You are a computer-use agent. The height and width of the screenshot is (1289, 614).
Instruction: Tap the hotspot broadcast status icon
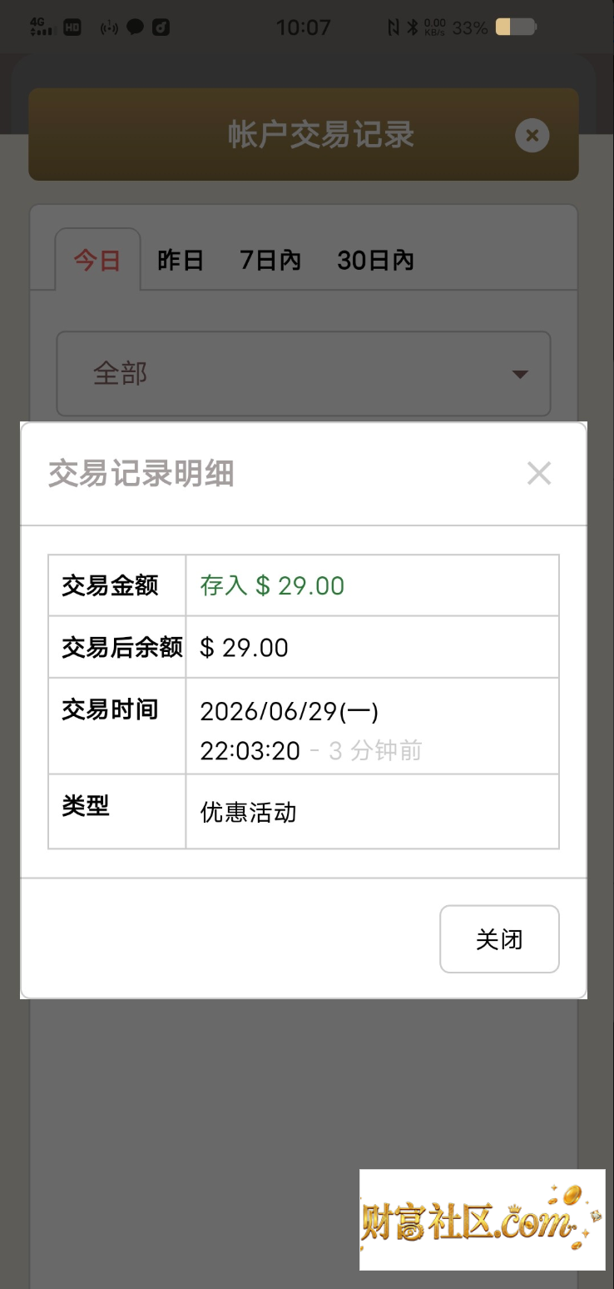tap(110, 27)
